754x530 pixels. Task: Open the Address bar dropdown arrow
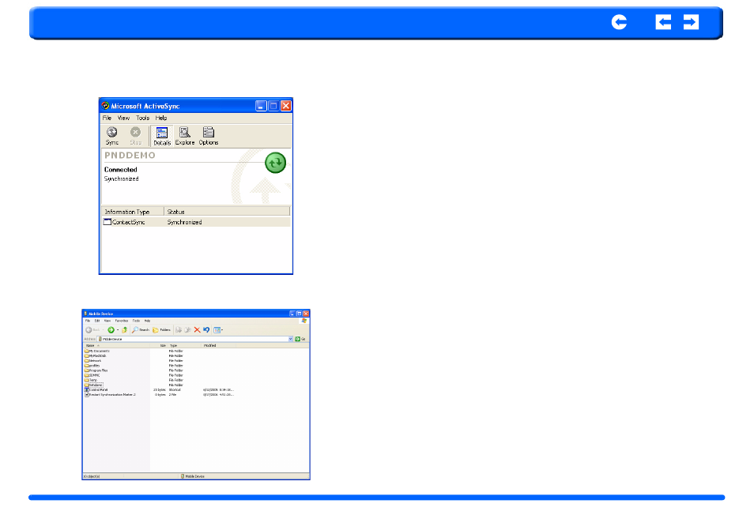point(290,339)
